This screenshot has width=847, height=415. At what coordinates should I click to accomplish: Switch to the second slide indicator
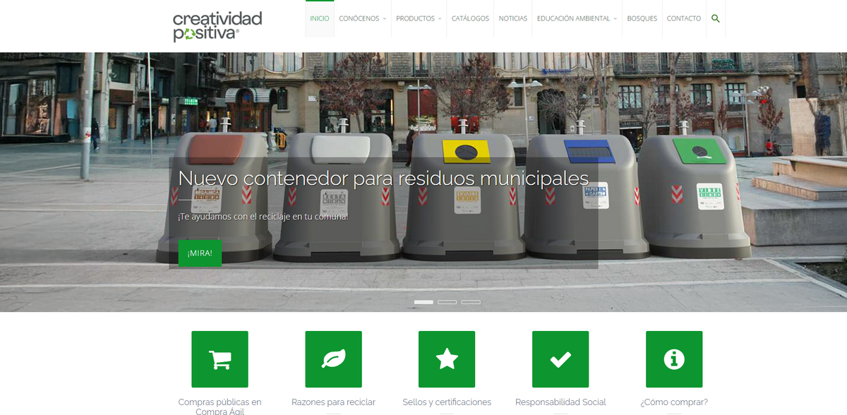[x=447, y=302]
